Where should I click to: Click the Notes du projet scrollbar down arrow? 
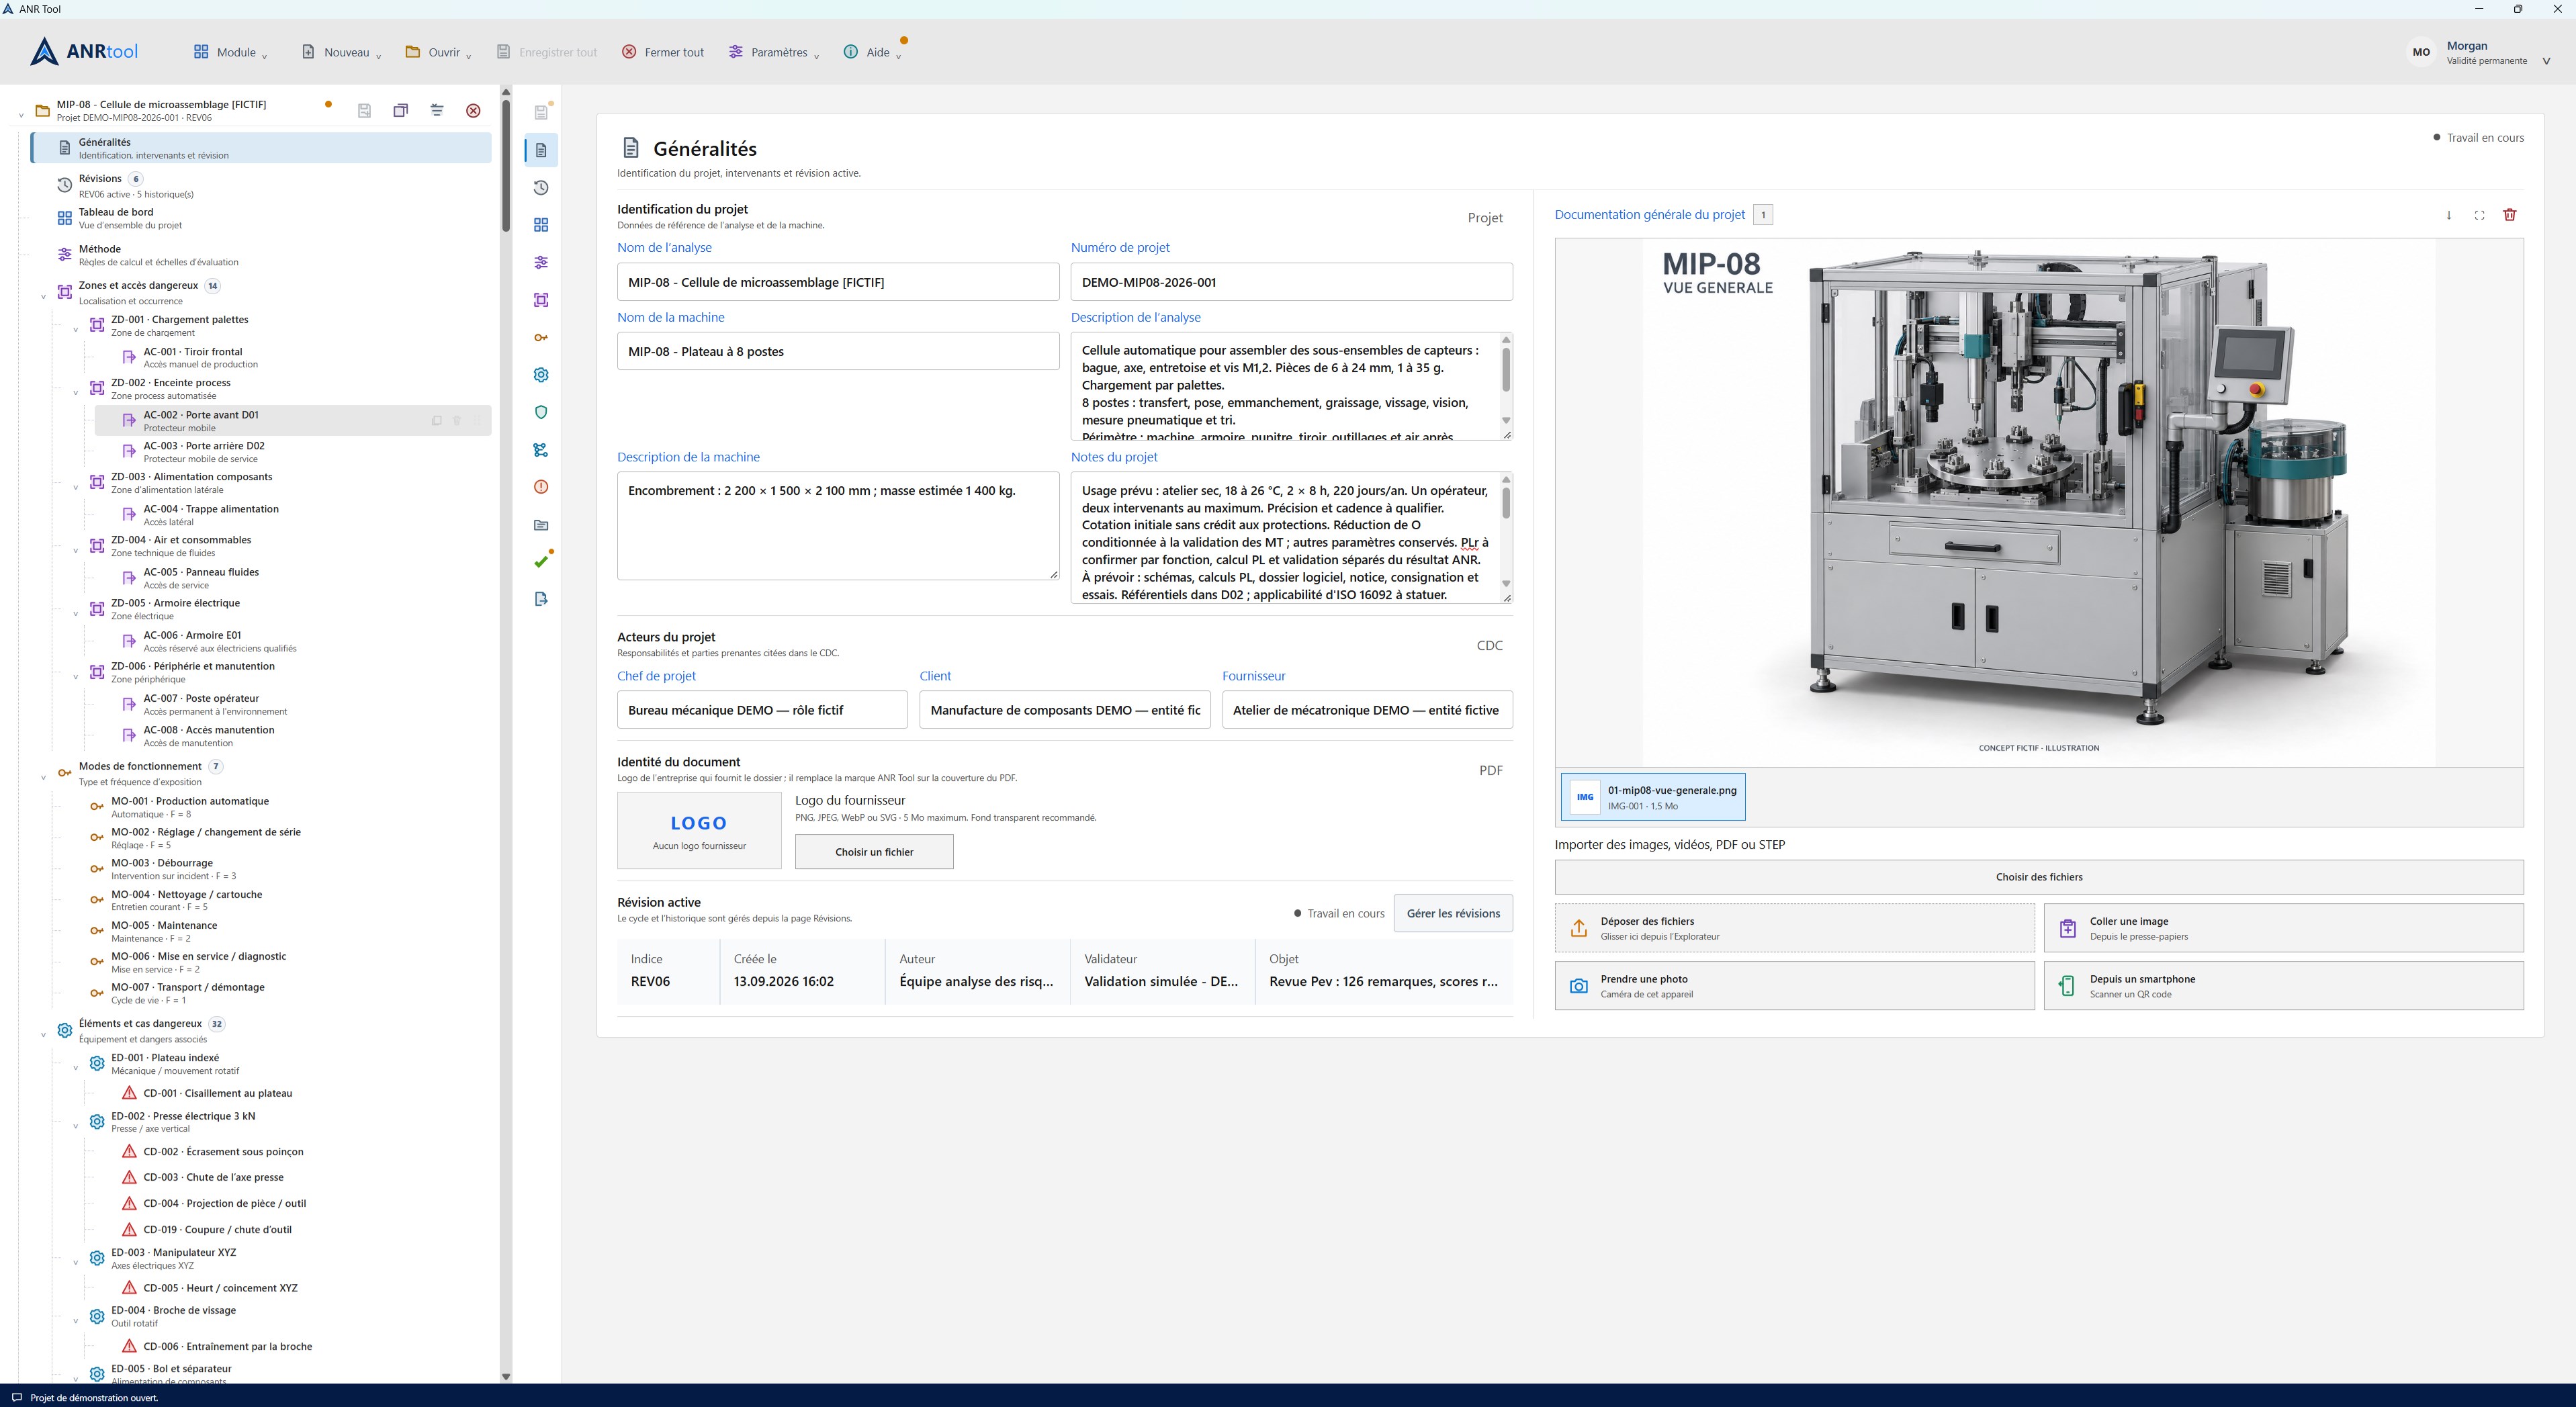[x=1506, y=584]
